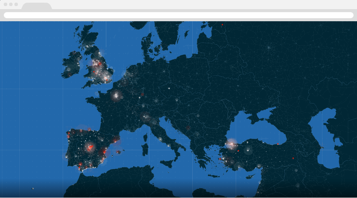The image size is (357, 198).
Task: Click the white dot in central Germany
Action: coord(169,88)
